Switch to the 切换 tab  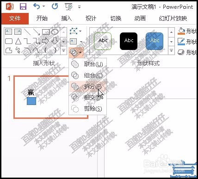[116, 19]
